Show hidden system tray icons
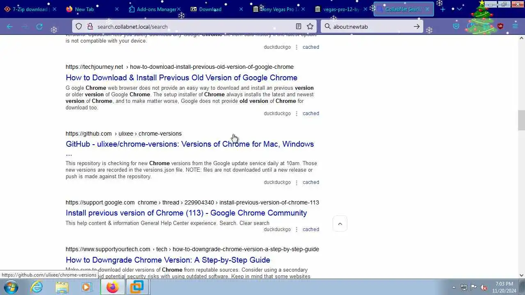The width and height of the screenshot is (525, 295). click(x=454, y=288)
